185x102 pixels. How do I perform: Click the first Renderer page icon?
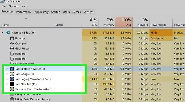pyautogui.click(x=12, y=54)
